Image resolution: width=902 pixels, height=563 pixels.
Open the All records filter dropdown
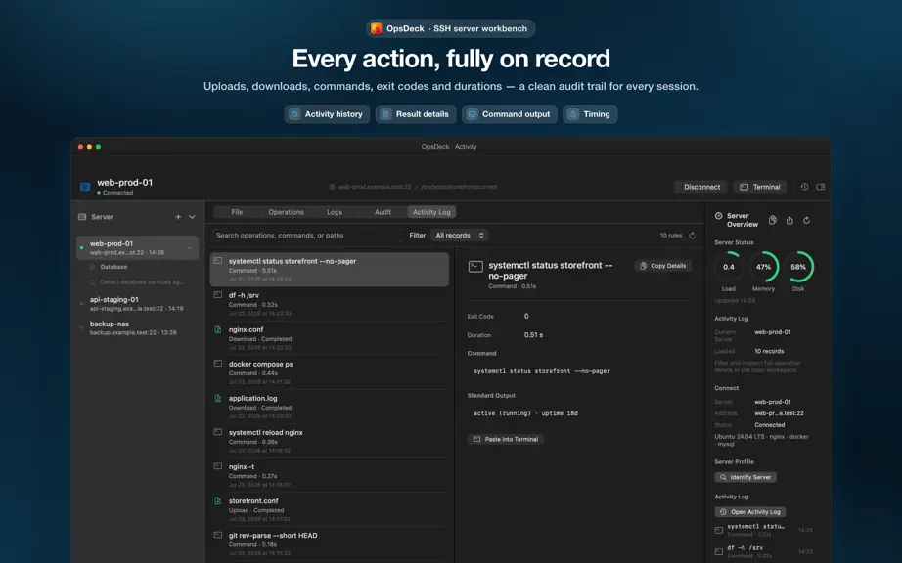coord(460,236)
